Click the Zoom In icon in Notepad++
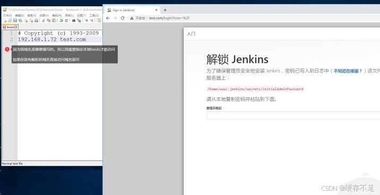Viewport: 380px width, 195px height. pos(86,21)
